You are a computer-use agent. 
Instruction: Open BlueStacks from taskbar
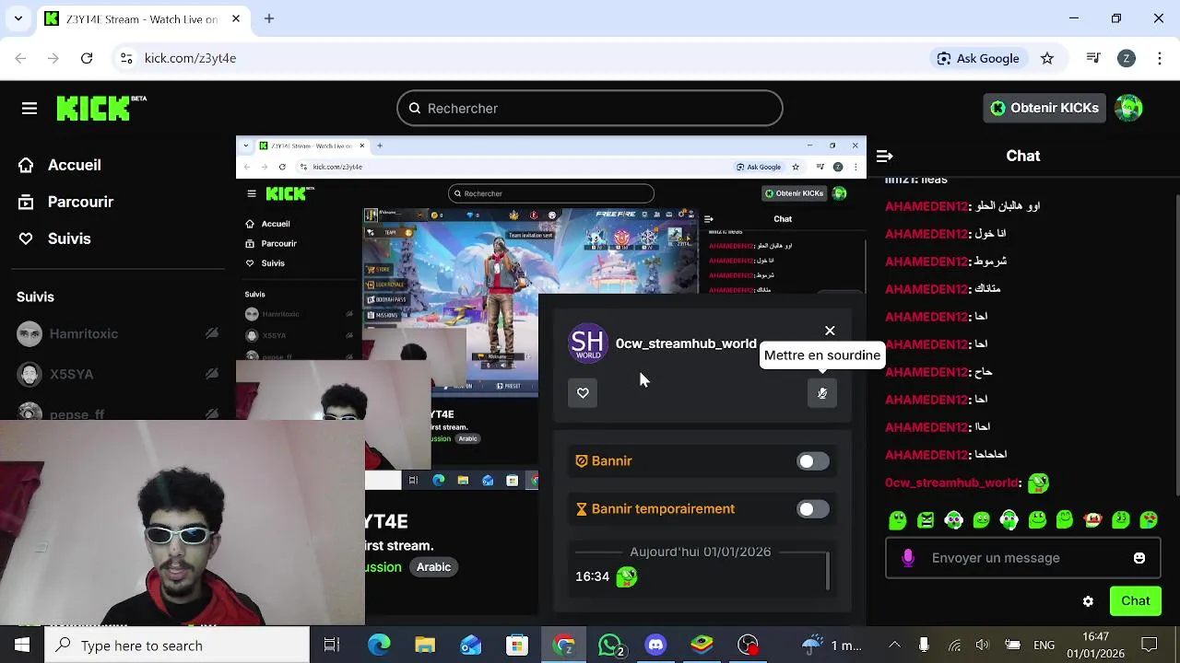click(702, 646)
